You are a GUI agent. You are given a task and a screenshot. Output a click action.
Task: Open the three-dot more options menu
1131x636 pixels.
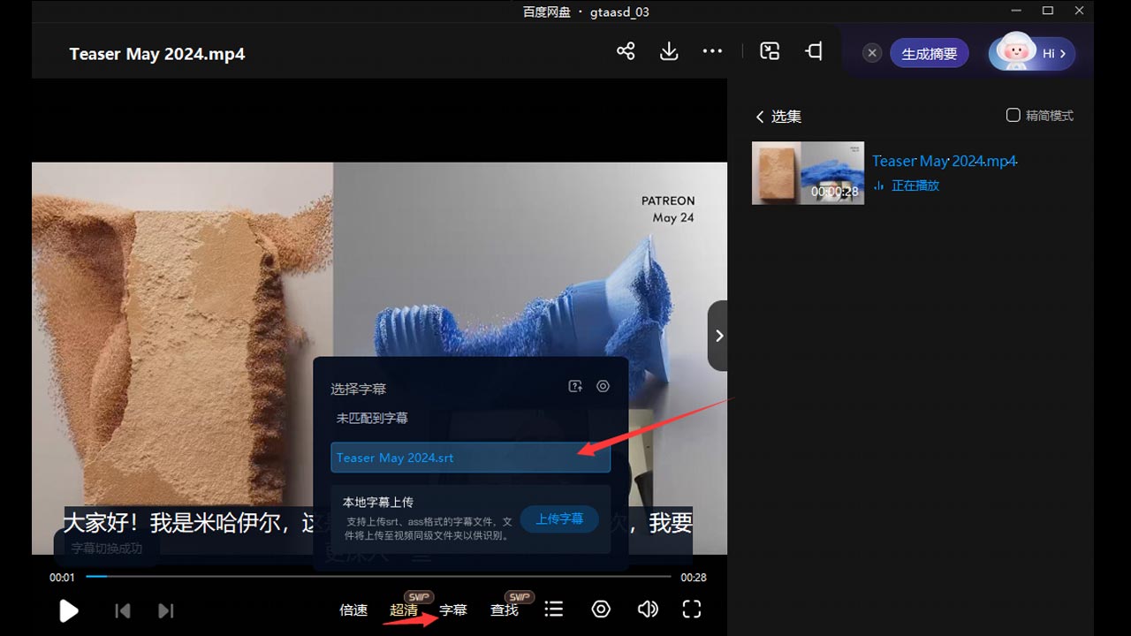(712, 51)
